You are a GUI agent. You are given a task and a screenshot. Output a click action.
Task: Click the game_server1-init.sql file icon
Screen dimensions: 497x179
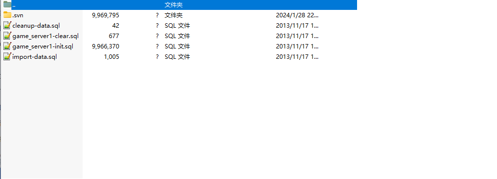pos(7,46)
